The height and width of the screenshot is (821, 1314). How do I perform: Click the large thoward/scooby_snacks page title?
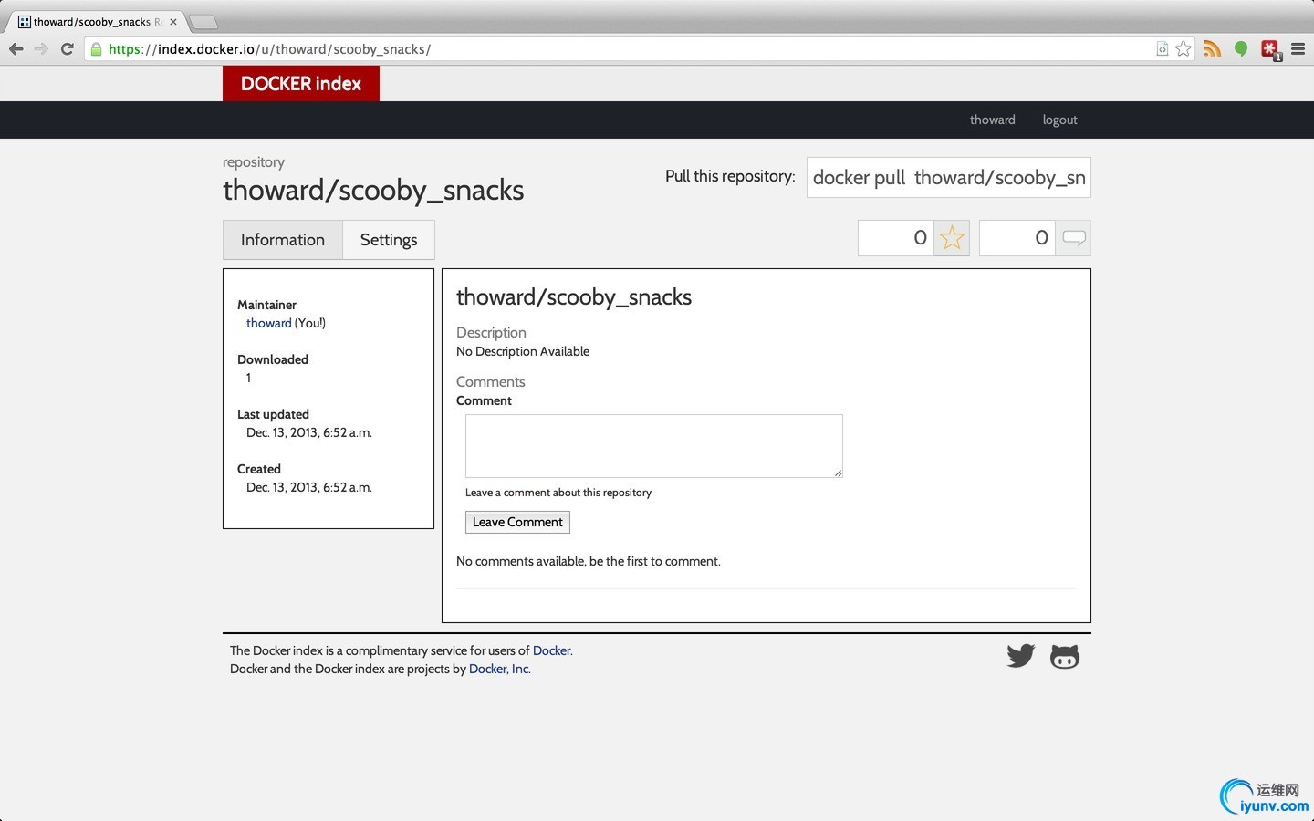373,190
